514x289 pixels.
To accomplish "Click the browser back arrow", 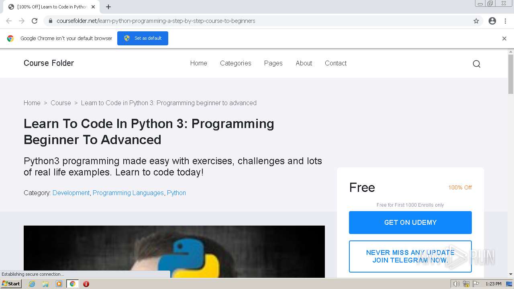I will (x=9, y=21).
